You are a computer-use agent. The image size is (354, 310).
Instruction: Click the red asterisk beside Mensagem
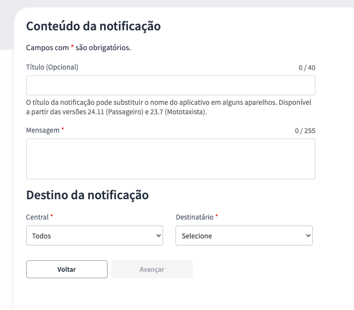coord(62,130)
